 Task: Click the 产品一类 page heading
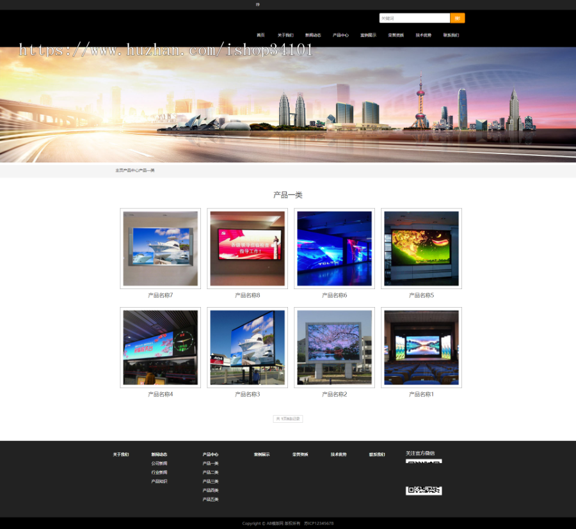click(288, 195)
